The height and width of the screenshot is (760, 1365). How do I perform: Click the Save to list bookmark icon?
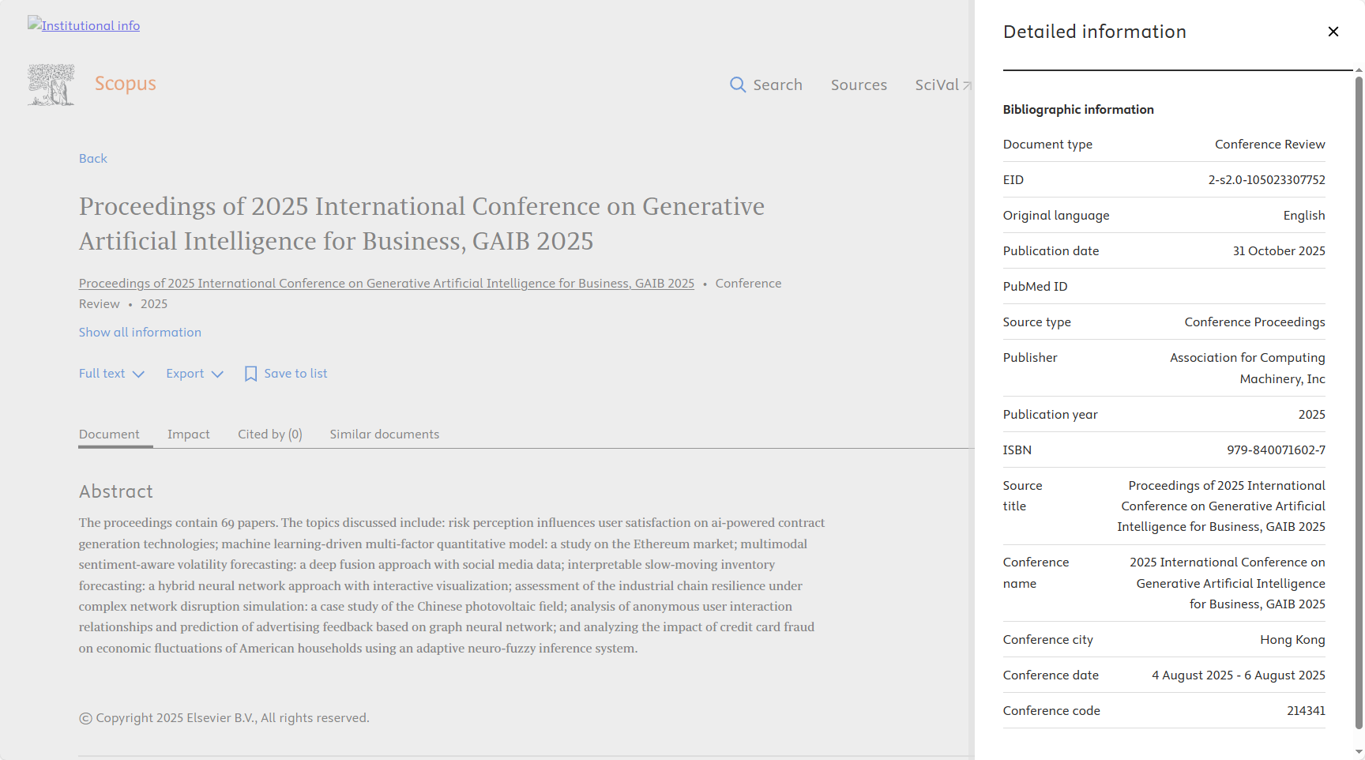[250, 374]
